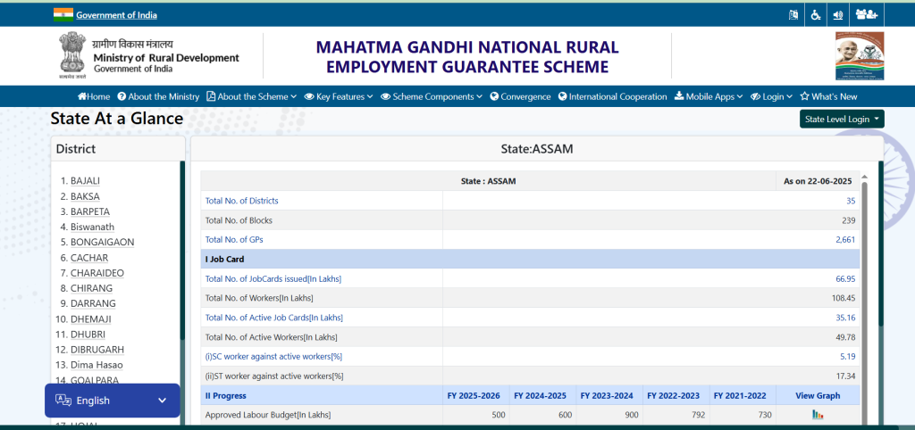
Task: Open GOALPARA district
Action: [95, 379]
